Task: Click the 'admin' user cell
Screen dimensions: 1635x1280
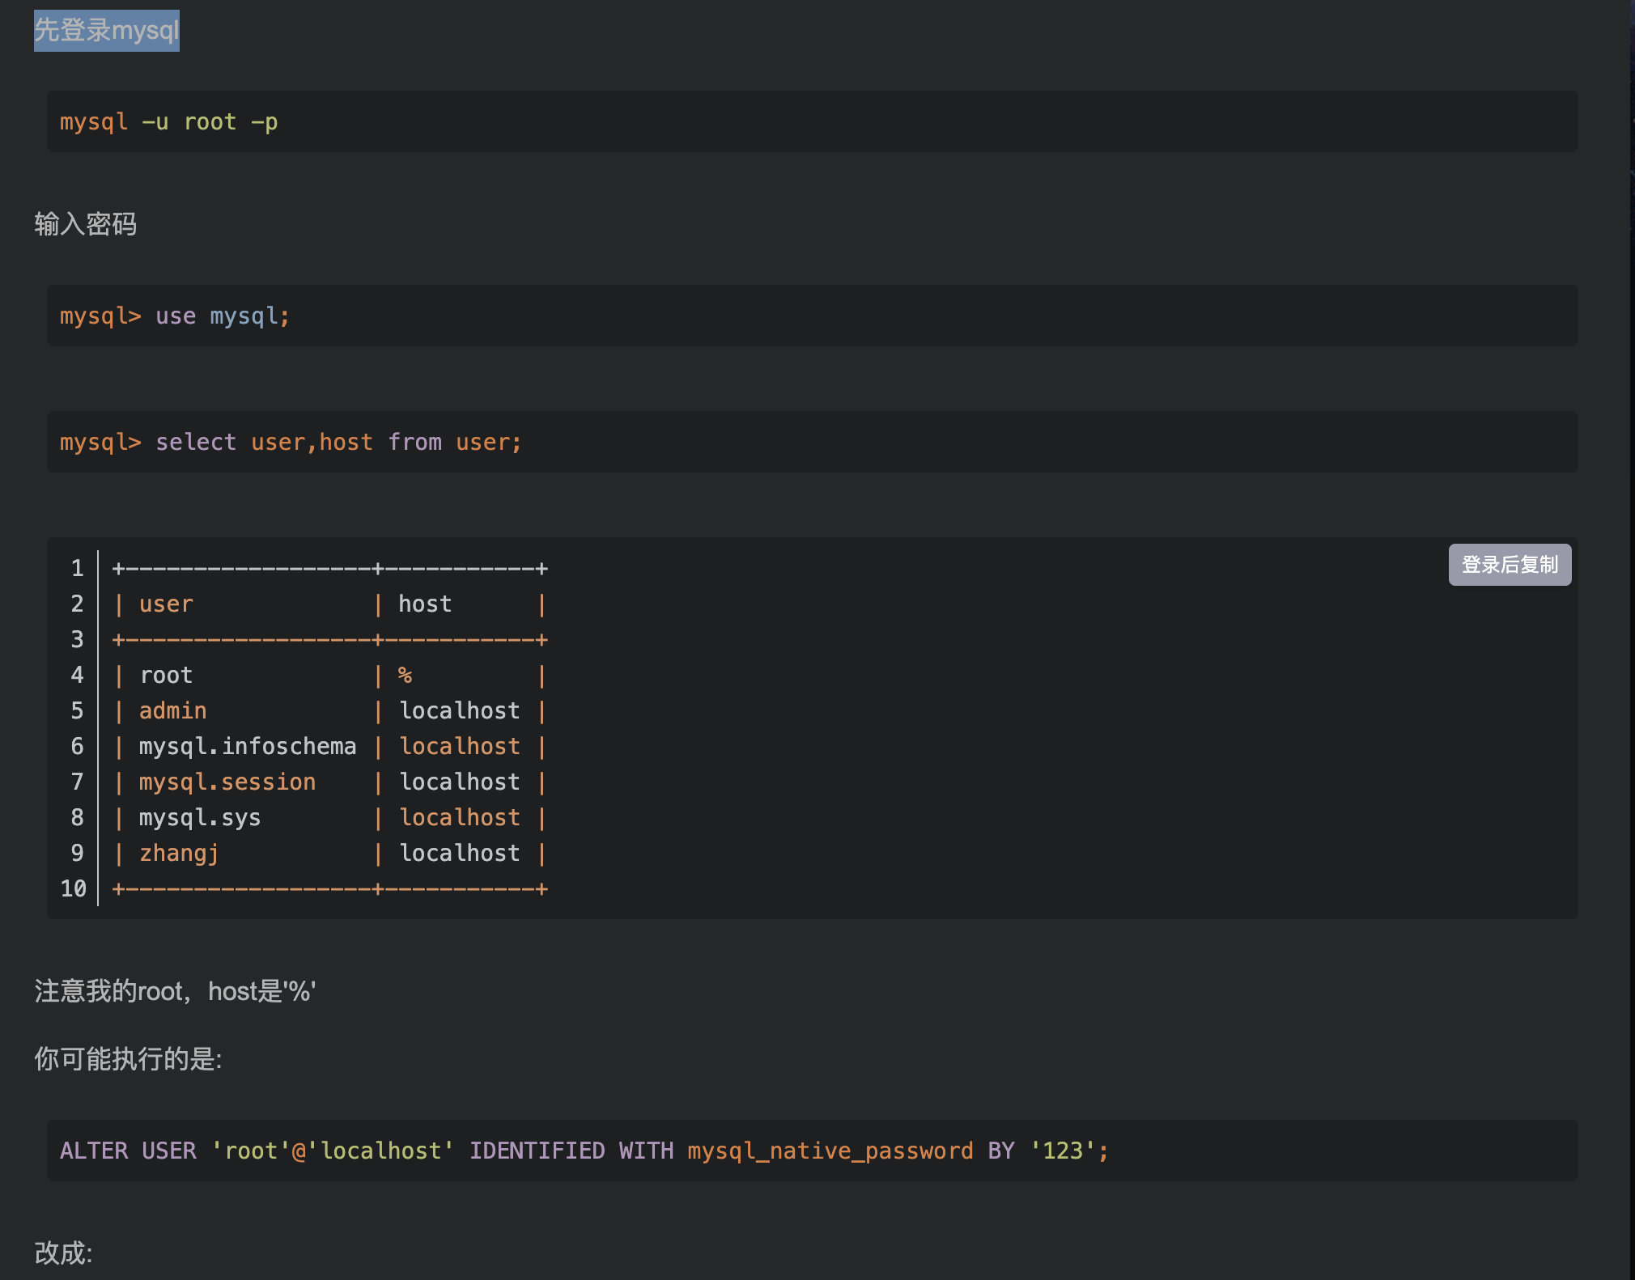Action: coord(172,710)
